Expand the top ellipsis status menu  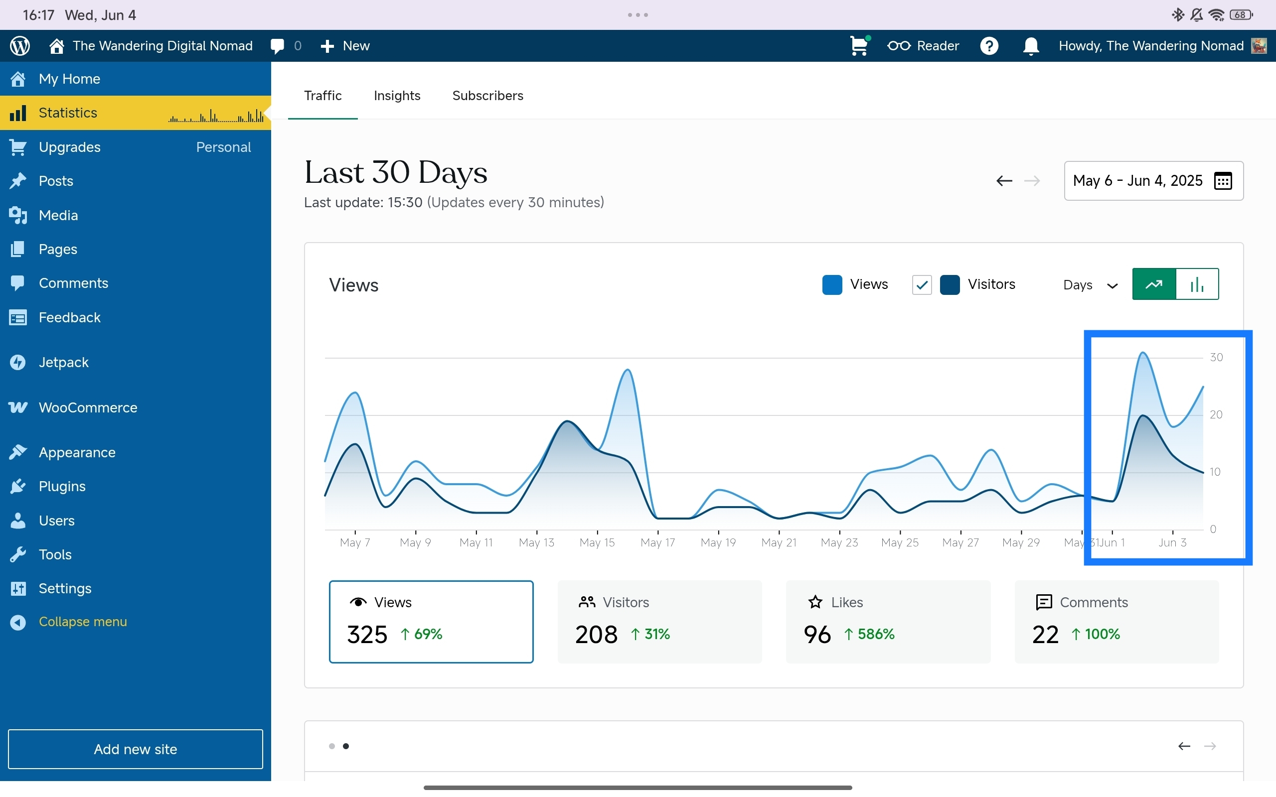click(x=637, y=15)
